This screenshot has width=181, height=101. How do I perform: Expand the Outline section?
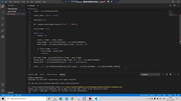[x=16, y=93]
